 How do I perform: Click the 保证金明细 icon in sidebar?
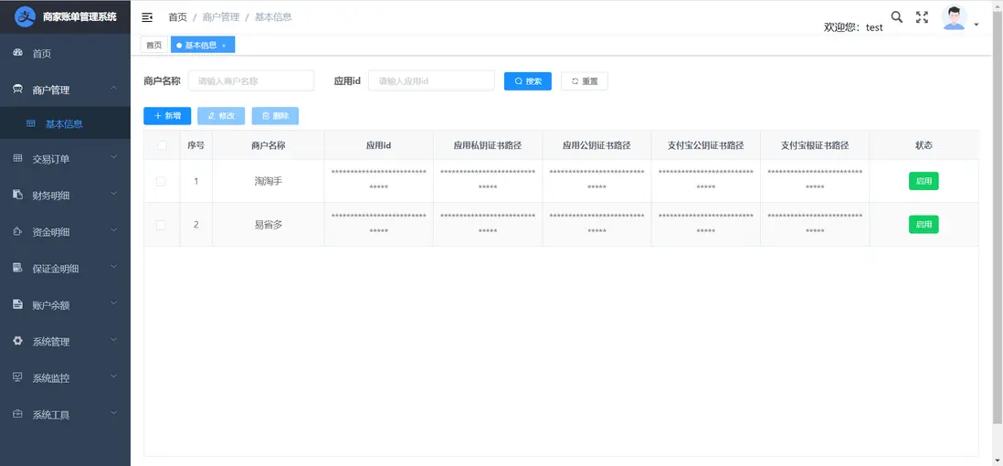pyautogui.click(x=18, y=268)
